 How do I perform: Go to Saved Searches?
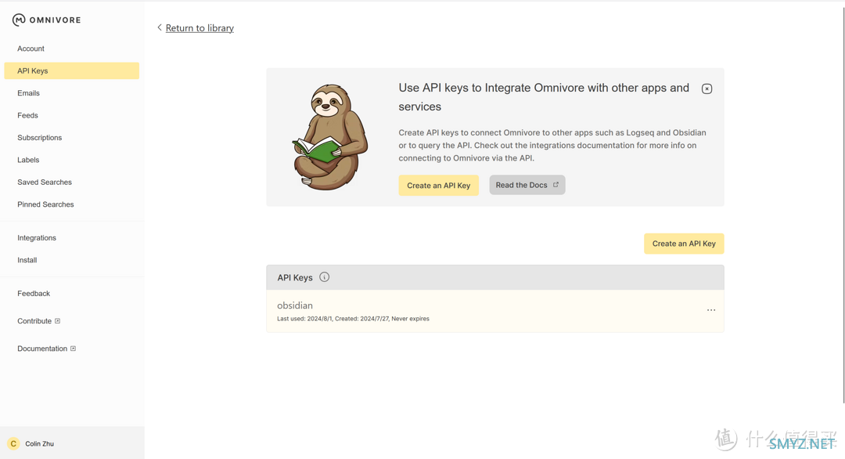[44, 183]
